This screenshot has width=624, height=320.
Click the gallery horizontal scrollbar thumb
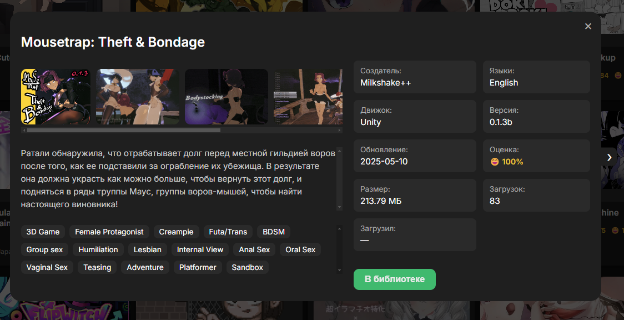124,130
